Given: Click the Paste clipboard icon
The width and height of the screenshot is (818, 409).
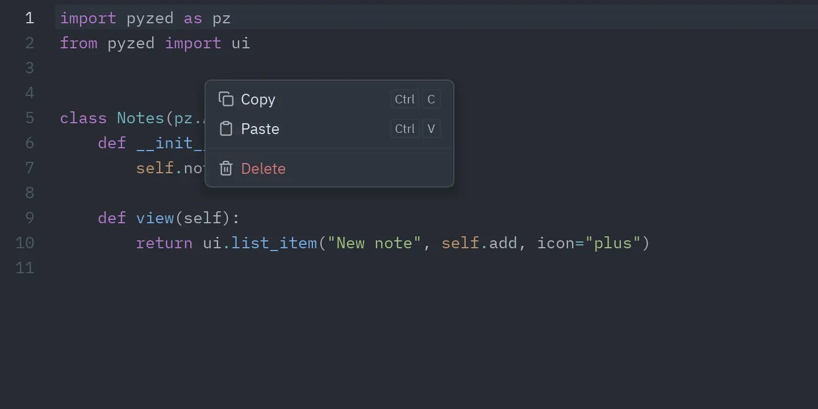Looking at the screenshot, I should pos(226,129).
